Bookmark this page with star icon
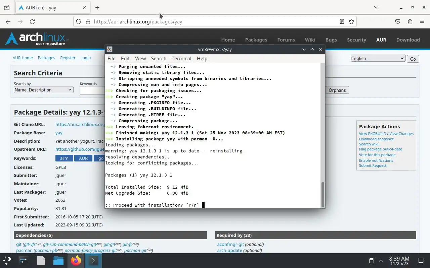Viewport: 430px width, 268px height. coord(351,21)
